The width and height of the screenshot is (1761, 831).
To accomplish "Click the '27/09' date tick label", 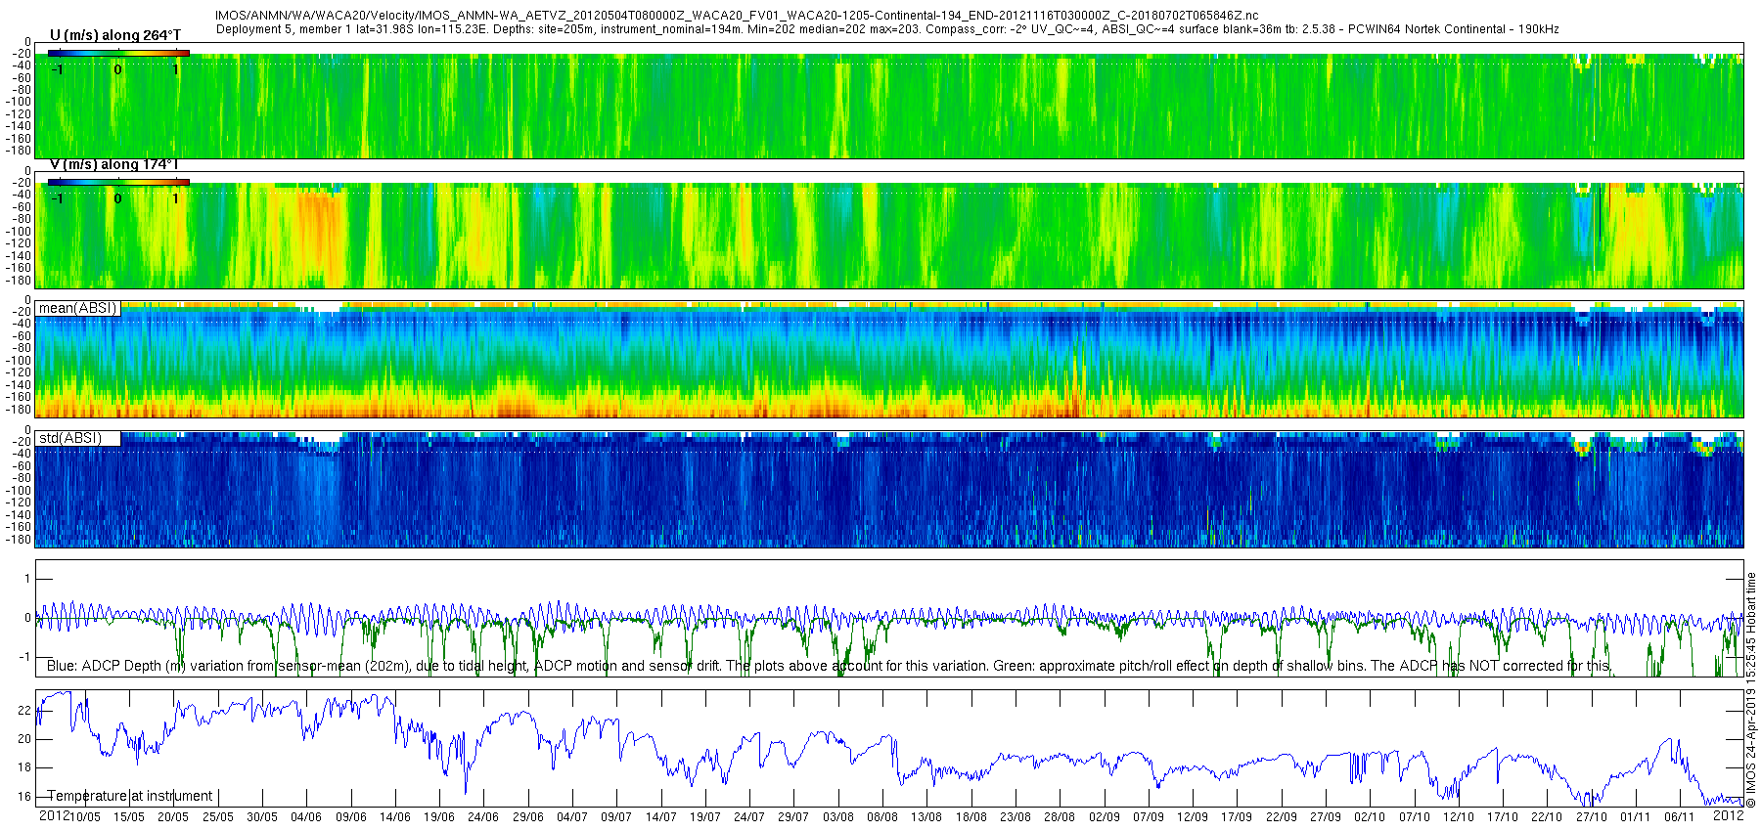I will pyautogui.click(x=1326, y=816).
